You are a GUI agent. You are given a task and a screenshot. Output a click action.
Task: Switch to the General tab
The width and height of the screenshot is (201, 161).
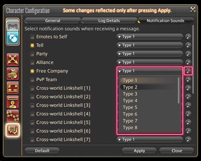coord(53,21)
